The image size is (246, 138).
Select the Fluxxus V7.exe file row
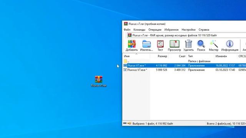(184, 70)
